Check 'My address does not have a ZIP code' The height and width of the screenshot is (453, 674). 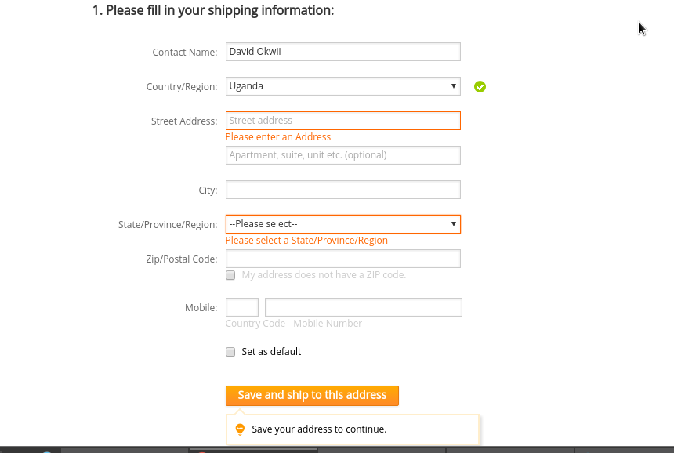pyautogui.click(x=230, y=275)
